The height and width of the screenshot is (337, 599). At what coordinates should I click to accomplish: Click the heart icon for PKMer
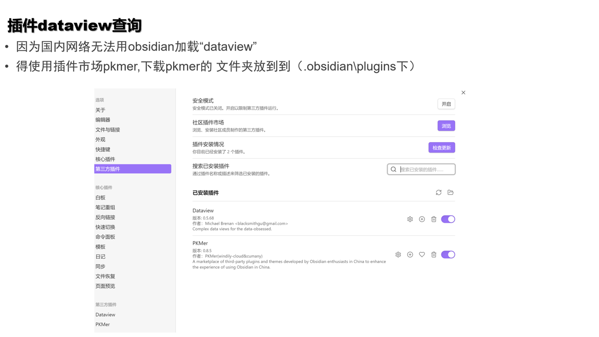click(422, 255)
